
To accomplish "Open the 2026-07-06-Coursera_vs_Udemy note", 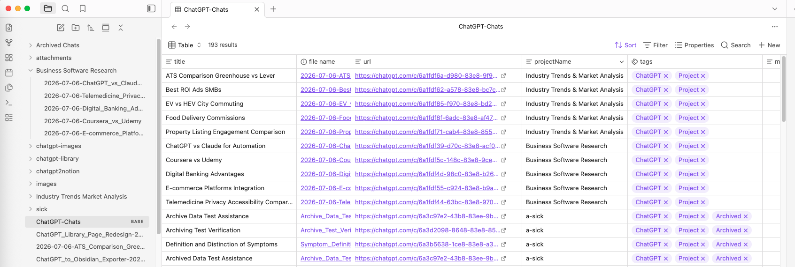I will click(x=93, y=121).
